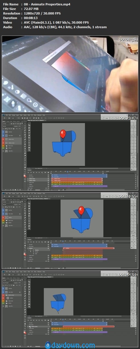Click the red foreground color swatch in the 00:03:17 frame
This screenshot has width=140, height=349.
[x=24, y=176]
